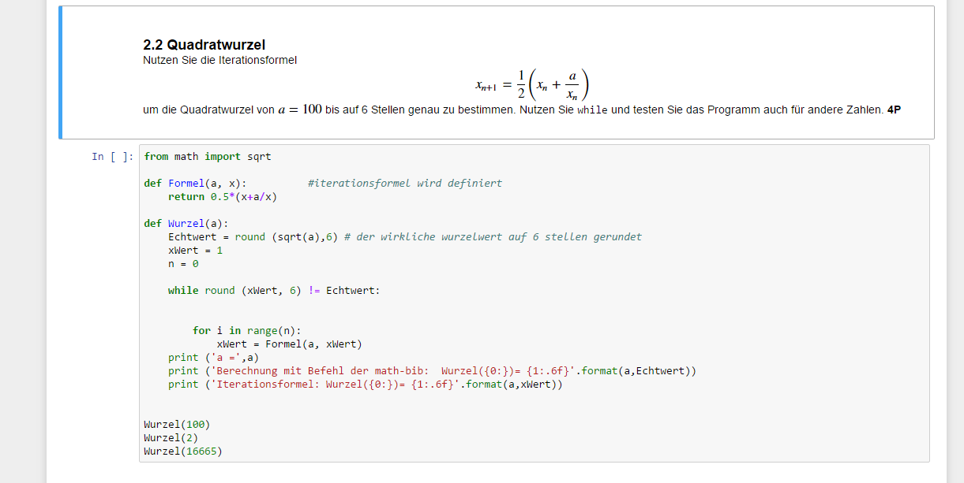964x483 pixels.
Task: Click the print line with "Berechnung mit Befehl"
Action: pos(432,371)
